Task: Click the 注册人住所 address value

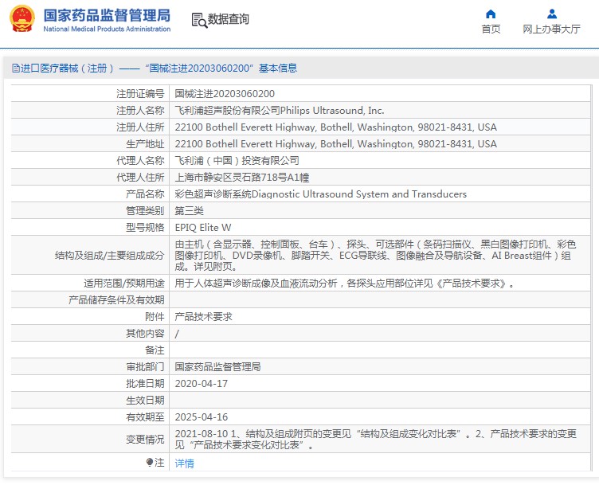Action: pos(336,127)
